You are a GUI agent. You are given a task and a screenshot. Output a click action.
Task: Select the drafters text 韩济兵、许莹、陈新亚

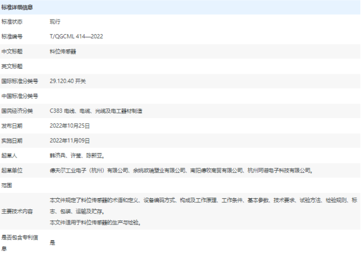click(77, 156)
